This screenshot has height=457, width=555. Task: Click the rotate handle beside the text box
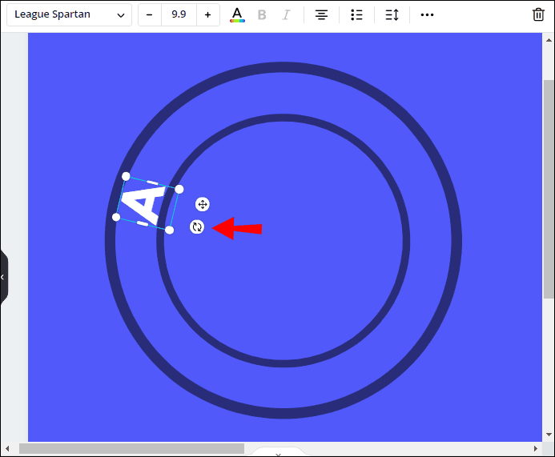[197, 227]
